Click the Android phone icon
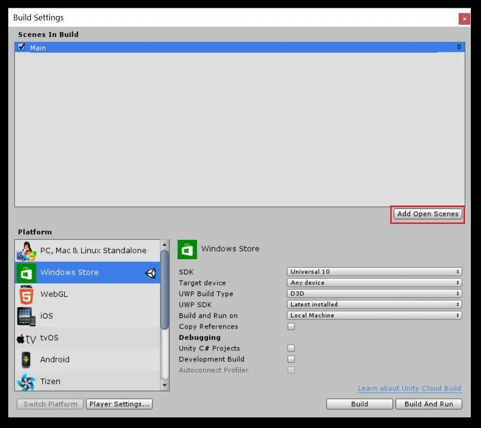 tap(26, 360)
